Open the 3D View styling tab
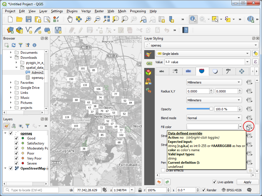262x196 pixels. [148, 72]
